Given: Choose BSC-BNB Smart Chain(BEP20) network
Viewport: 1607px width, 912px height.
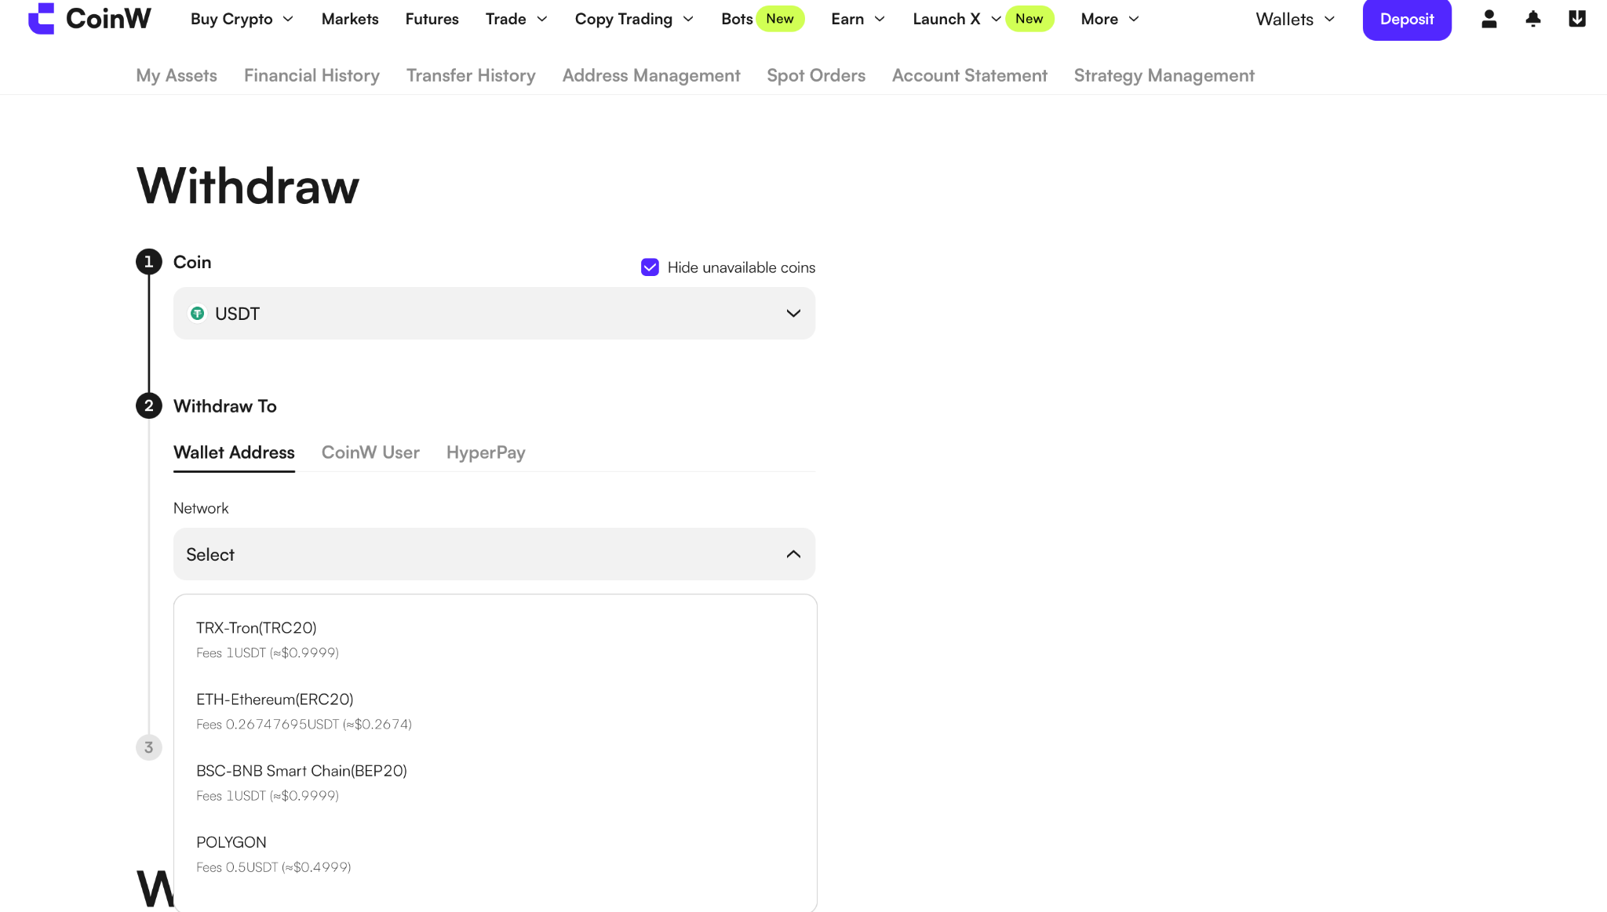Looking at the screenshot, I should pos(495,782).
